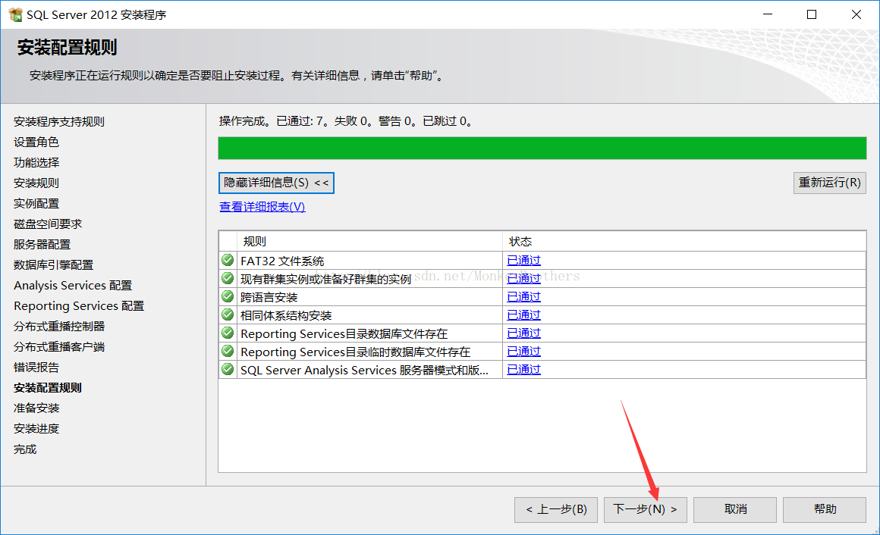Screen dimensions: 880x535
Task: Open 已通过 link for SQL Server Analysis Services rule
Action: pos(523,370)
